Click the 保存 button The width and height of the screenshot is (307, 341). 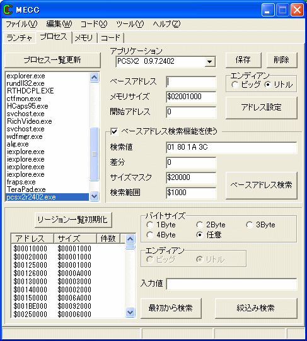coord(243,60)
